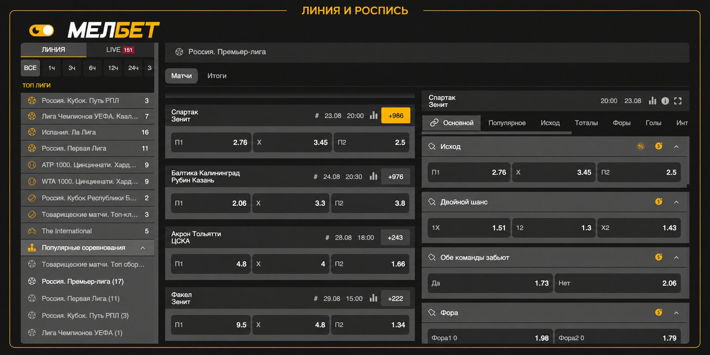Open statistics icon for Факел – Зенит match
The height and width of the screenshot is (355, 710).
point(373,298)
